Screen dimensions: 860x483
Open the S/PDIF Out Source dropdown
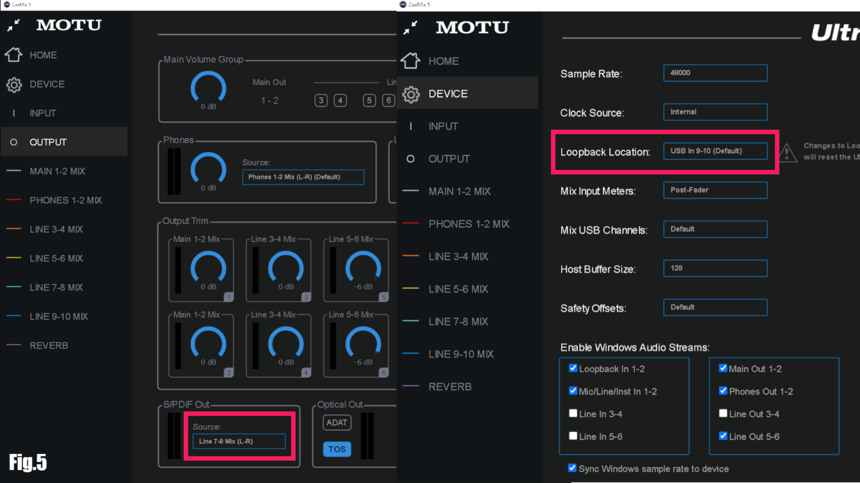239,441
